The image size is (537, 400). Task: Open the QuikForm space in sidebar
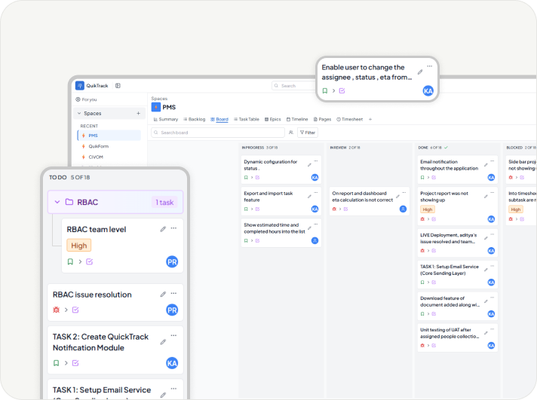(x=98, y=146)
